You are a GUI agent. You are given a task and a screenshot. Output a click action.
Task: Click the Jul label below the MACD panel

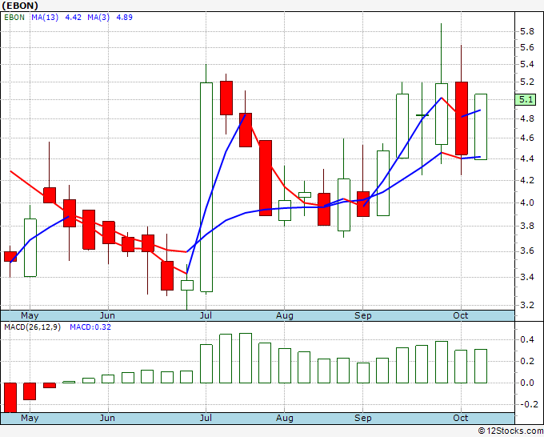206,418
